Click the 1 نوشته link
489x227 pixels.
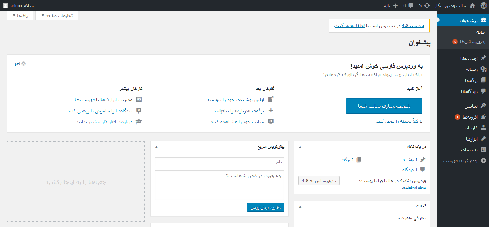coord(410,159)
